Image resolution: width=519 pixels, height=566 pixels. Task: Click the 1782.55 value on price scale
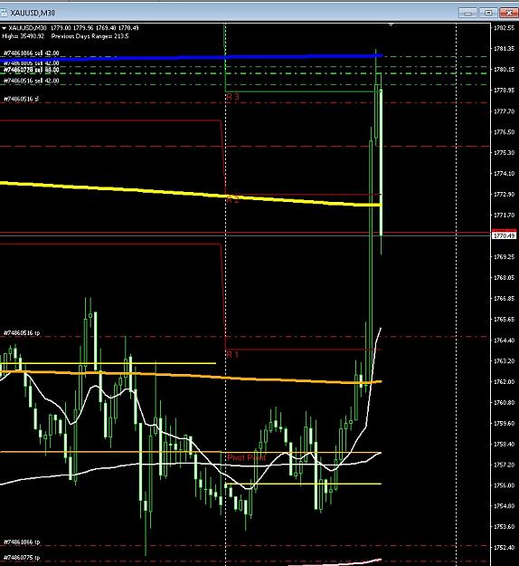point(504,28)
